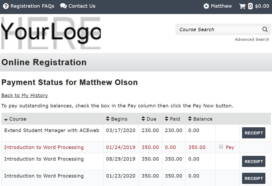Open receipt for Extend Student Manager with ACEweb
The image size is (272, 186).
tap(253, 133)
